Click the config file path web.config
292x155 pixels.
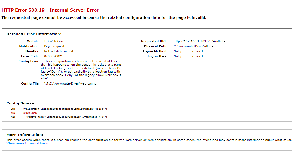point(70,83)
